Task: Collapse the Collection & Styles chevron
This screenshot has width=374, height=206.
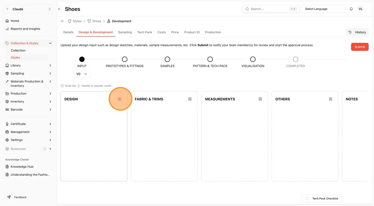Action: click(x=50, y=43)
